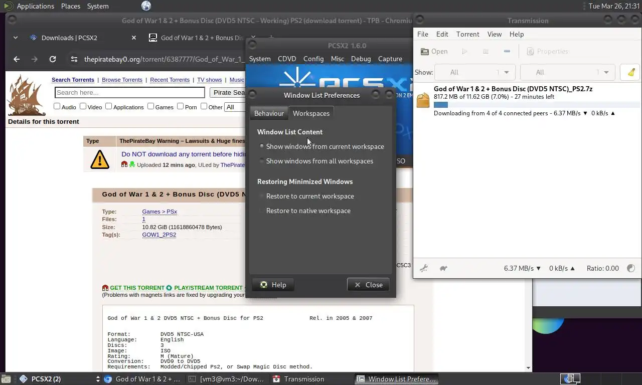Click the Games > PSx category link
The width and height of the screenshot is (642, 385).
click(159, 212)
